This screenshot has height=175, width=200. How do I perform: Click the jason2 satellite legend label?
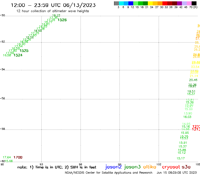pyautogui.click(x=114, y=167)
